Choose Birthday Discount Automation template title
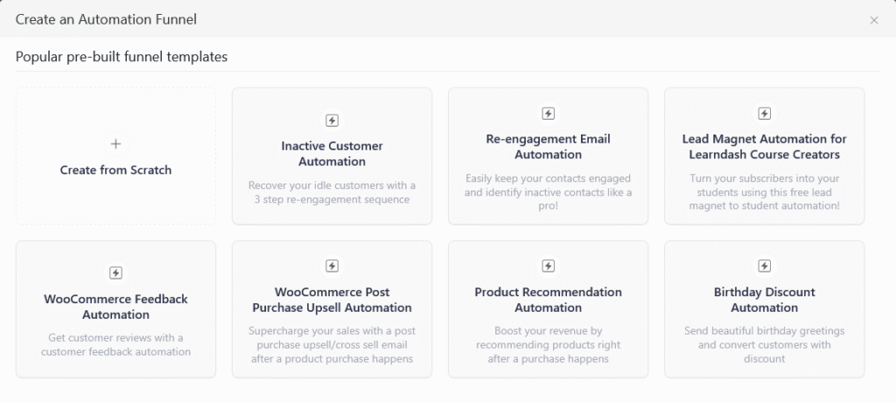This screenshot has height=402, width=896. pos(764,300)
